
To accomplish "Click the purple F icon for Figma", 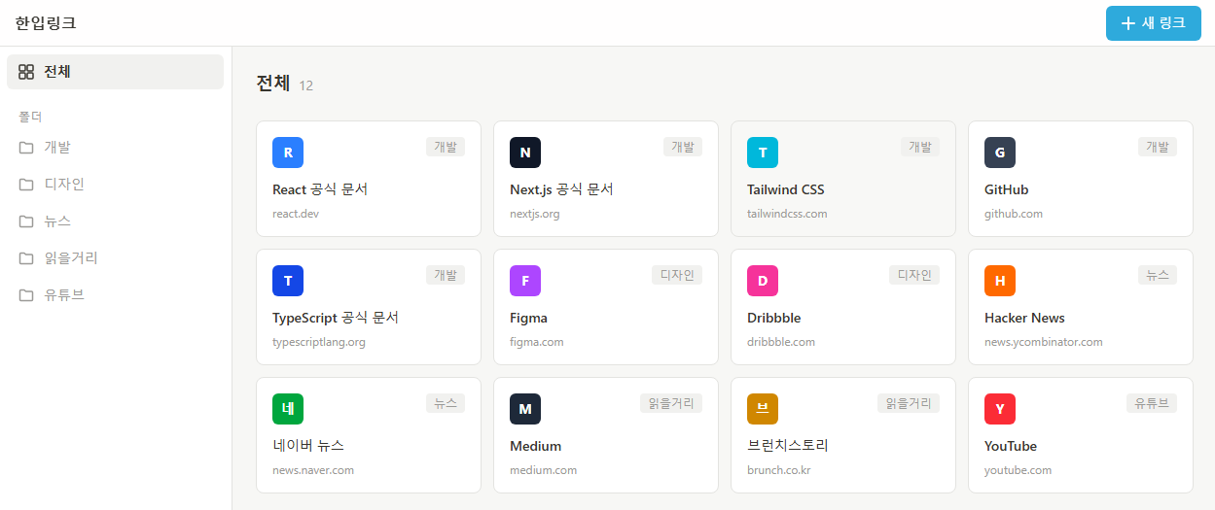I will (525, 281).
